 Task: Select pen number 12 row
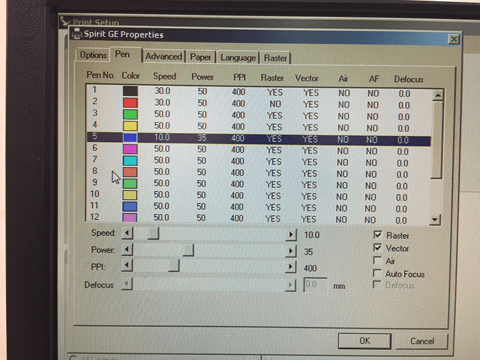pyautogui.click(x=257, y=218)
